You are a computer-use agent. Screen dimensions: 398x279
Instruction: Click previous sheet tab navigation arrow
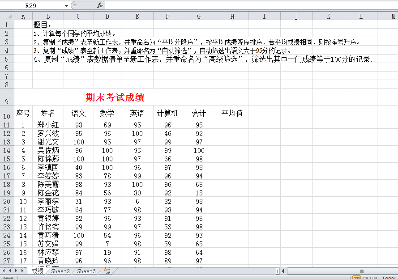10,271
